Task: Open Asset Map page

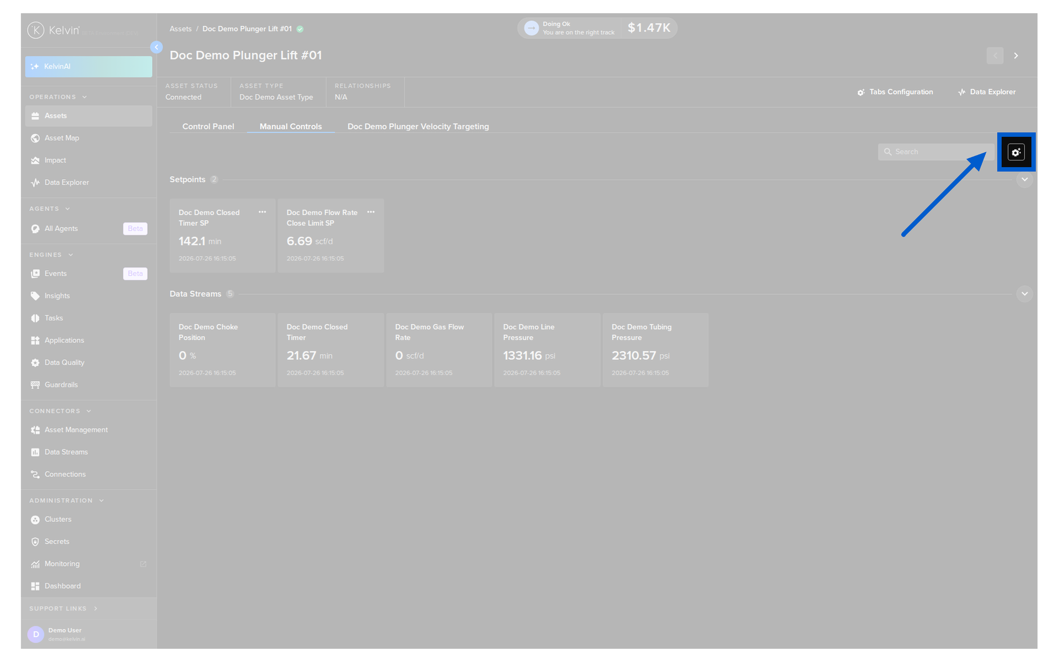Action: [88, 138]
